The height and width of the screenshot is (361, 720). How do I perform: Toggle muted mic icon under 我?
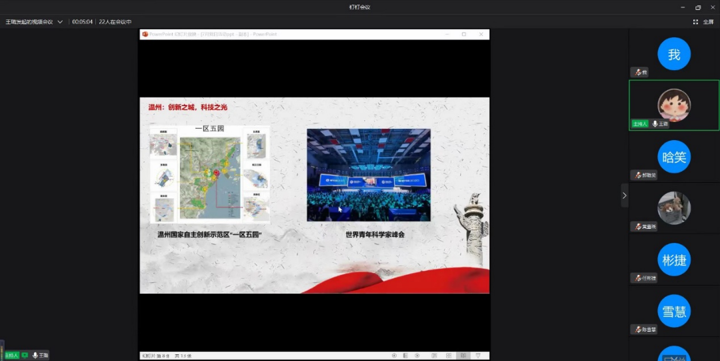coord(639,72)
